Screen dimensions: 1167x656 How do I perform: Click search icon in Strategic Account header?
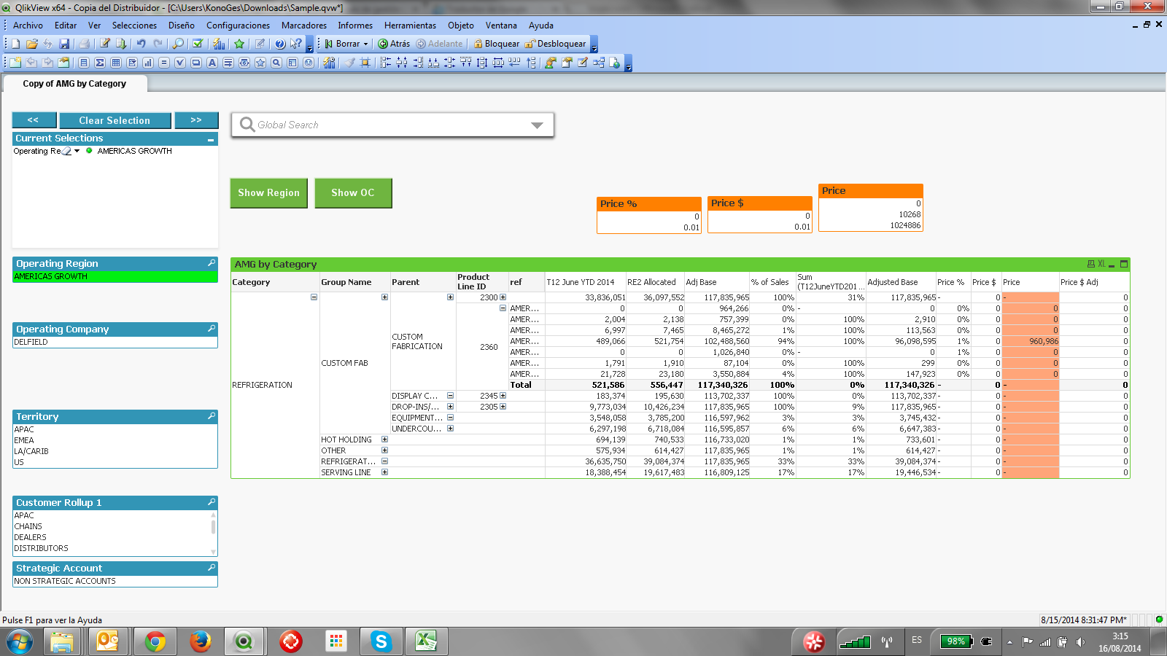click(212, 568)
